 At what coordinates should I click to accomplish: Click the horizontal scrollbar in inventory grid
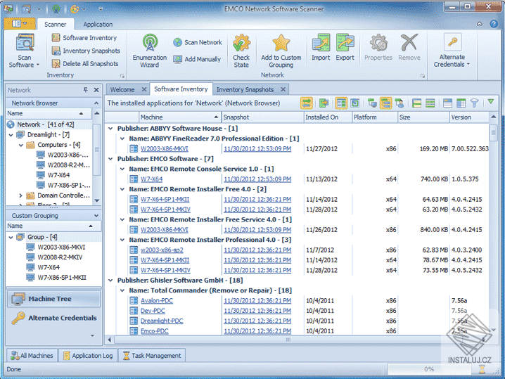[288, 340]
